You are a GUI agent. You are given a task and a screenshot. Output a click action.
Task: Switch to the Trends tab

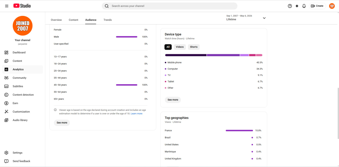click(x=108, y=20)
